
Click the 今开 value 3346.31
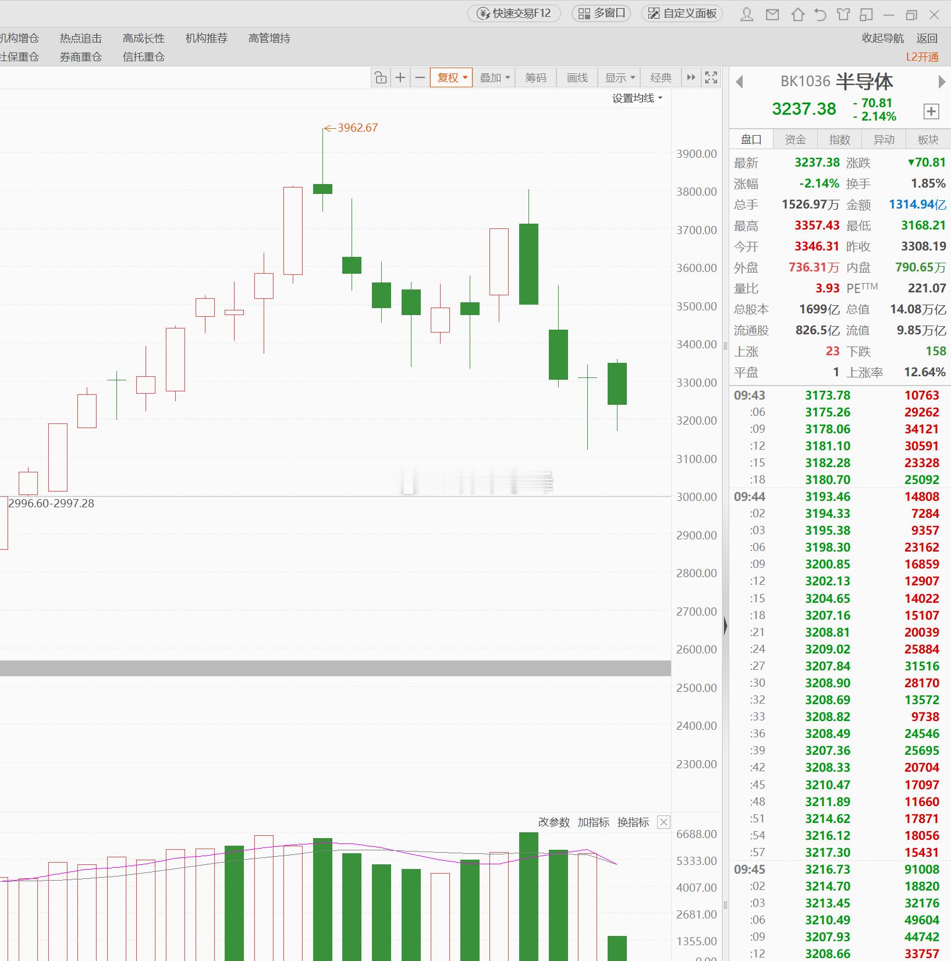pos(817,246)
